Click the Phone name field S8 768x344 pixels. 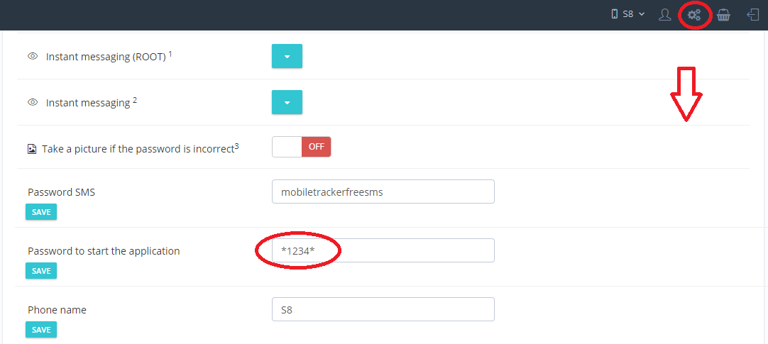[x=383, y=309]
